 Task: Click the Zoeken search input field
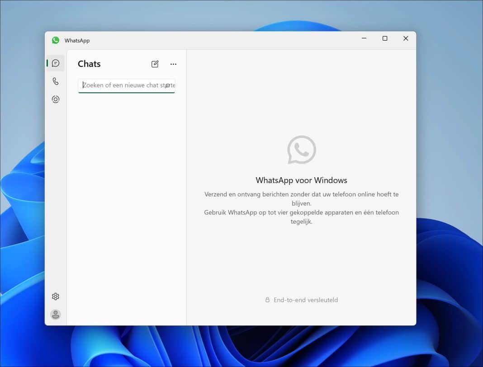point(122,85)
